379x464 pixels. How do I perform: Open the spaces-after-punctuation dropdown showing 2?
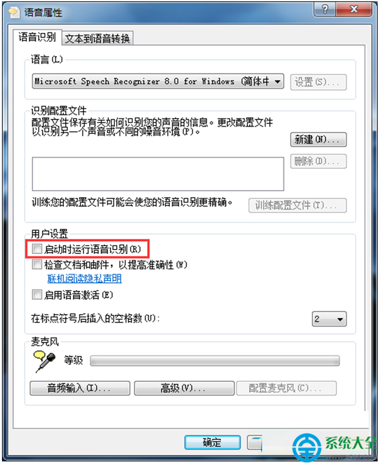pos(329,319)
